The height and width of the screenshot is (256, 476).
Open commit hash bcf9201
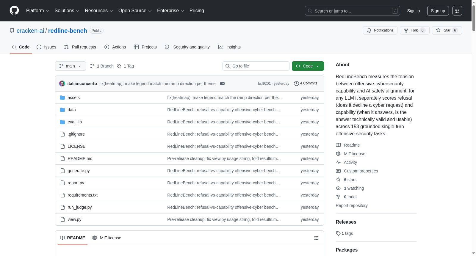click(x=264, y=84)
